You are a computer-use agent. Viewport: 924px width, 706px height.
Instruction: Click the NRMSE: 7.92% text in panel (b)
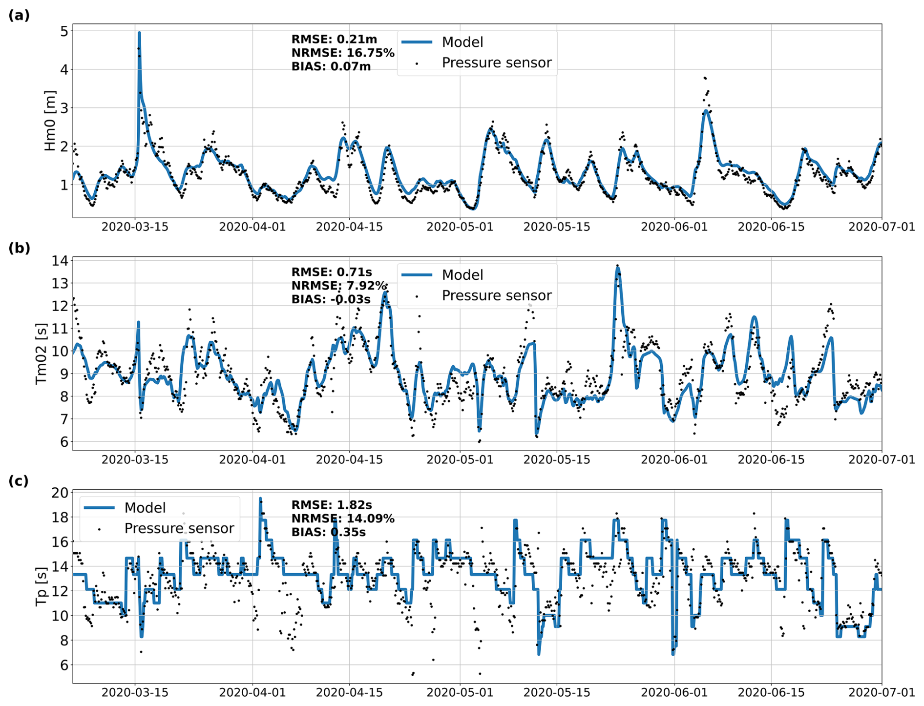click(339, 286)
